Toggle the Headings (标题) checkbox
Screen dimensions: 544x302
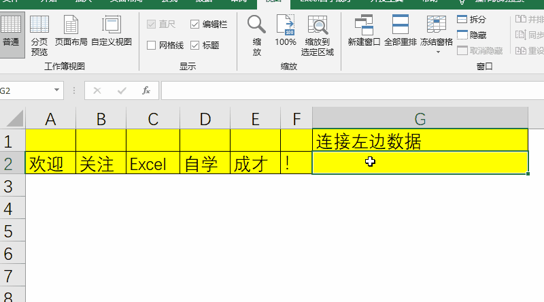[x=195, y=45]
